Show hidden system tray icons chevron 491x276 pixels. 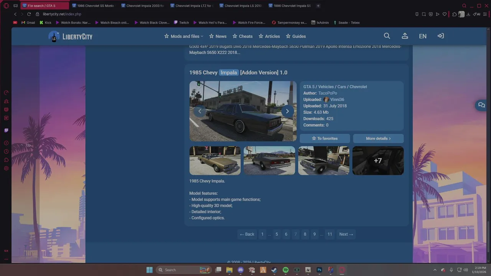pyautogui.click(x=435, y=270)
